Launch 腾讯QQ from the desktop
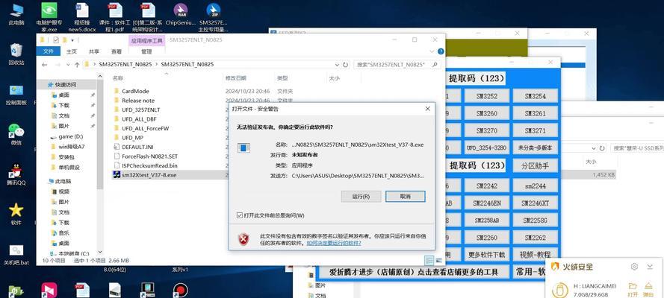This screenshot has height=298, width=664. 16,174
